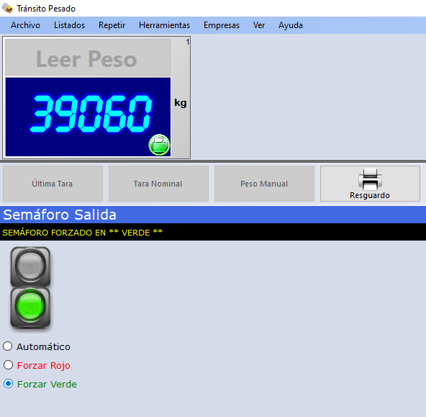Open the Herramientas menu
The width and height of the screenshot is (426, 417).
tap(164, 25)
